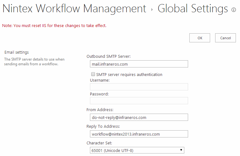Click the 'Email settings' section heading
240x156 pixels.
pos(17,52)
